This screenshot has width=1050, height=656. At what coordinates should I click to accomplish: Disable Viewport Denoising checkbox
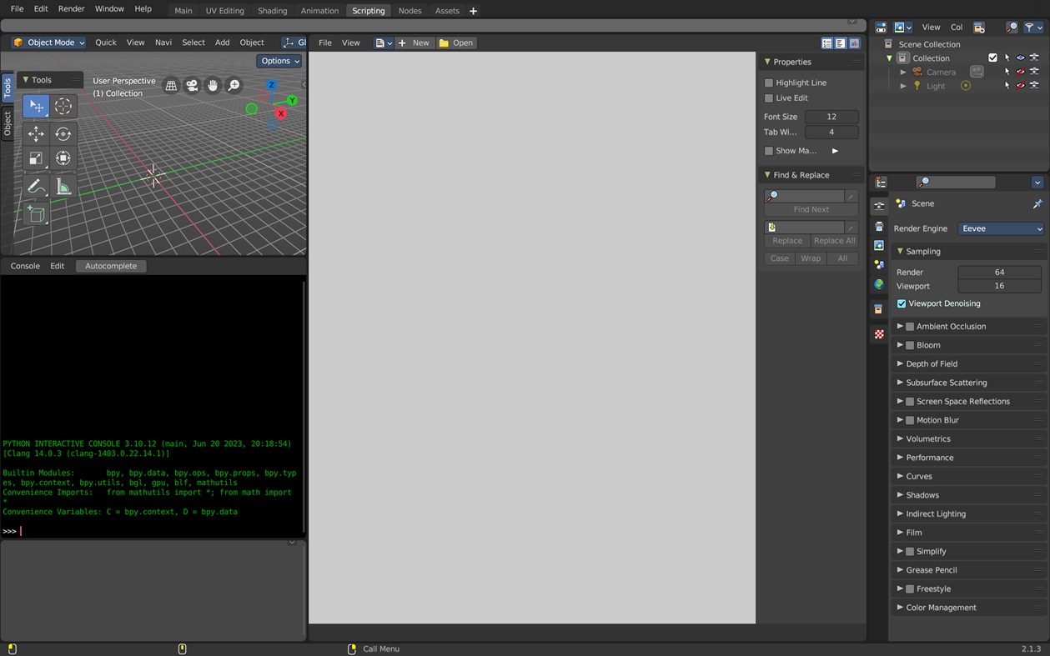click(902, 303)
